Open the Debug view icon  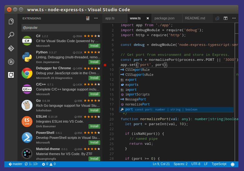[11, 61]
